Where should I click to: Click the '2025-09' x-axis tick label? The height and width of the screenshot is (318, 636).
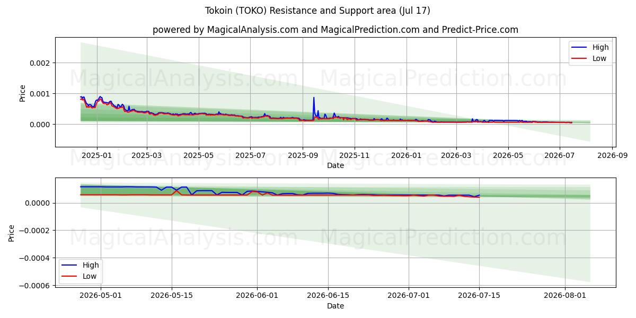(x=303, y=156)
